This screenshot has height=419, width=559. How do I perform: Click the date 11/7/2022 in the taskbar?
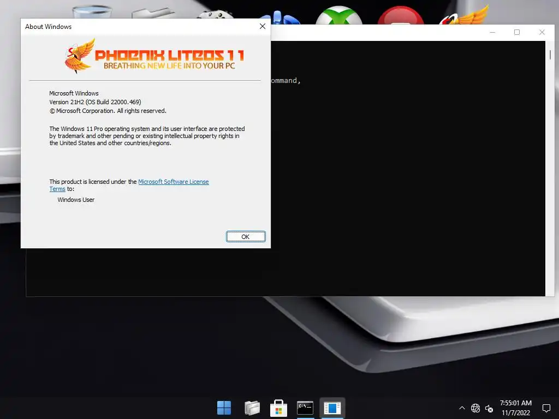coord(515,413)
